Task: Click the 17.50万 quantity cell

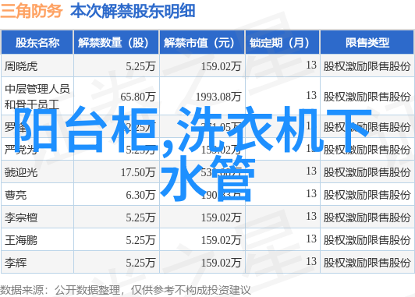Action: coord(138,172)
